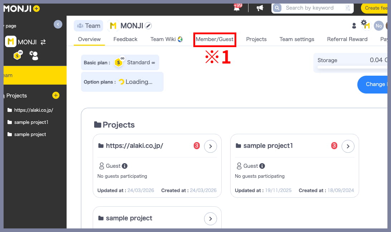Viewport: 391px width, 232px height.
Task: Click the person icon near team avatars
Action: tap(354, 26)
